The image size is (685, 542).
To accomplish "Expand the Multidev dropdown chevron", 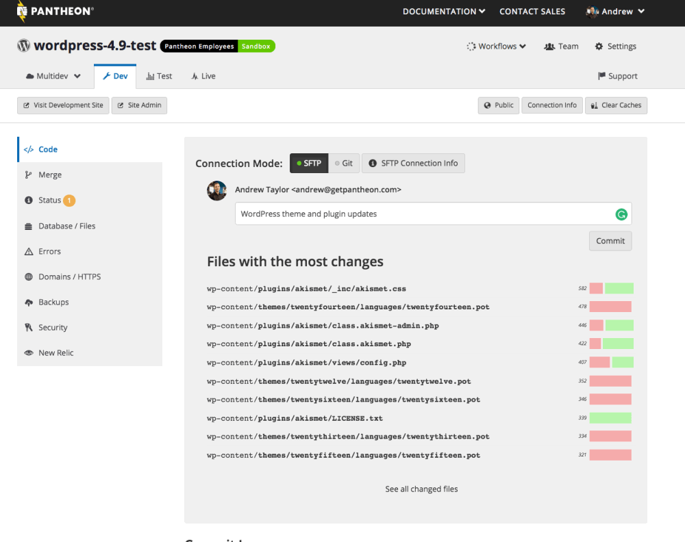I will point(77,77).
